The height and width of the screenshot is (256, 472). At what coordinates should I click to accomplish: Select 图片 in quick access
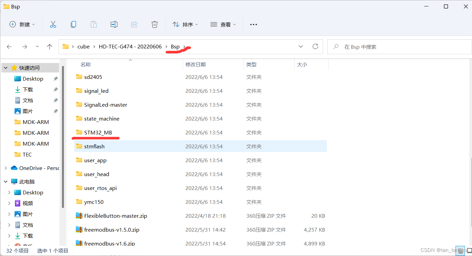click(x=28, y=111)
